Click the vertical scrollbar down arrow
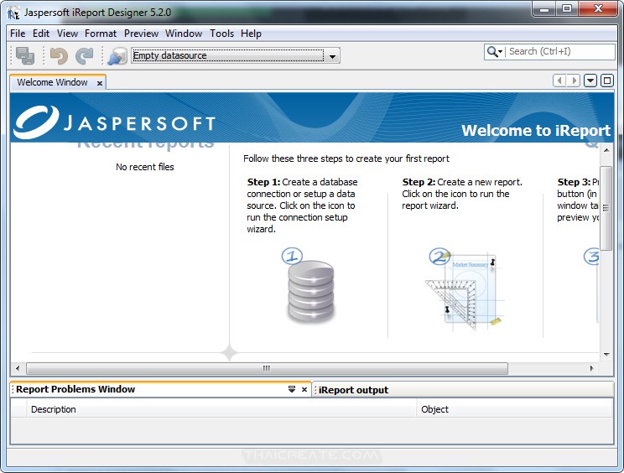Image resolution: width=624 pixels, height=473 pixels. pos(606,355)
